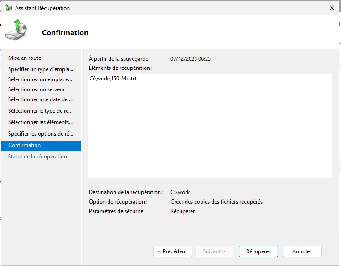Open the Sélectionnez un emplacement step

(40, 79)
